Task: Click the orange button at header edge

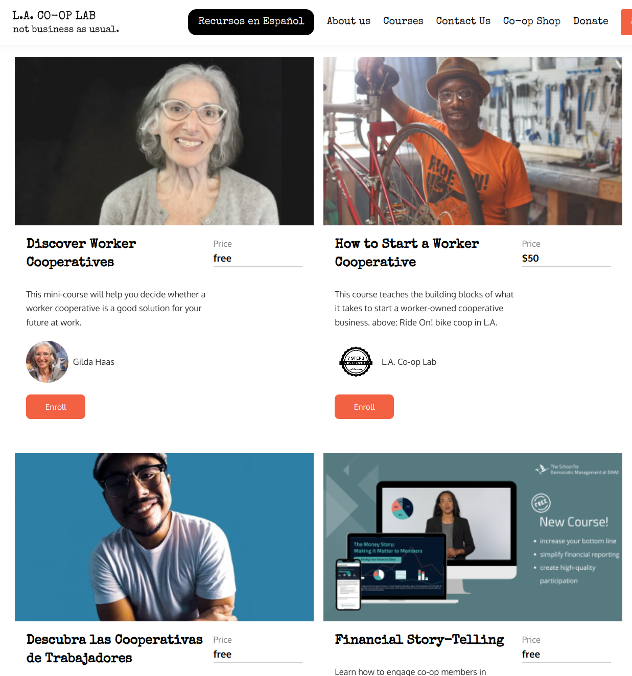Action: [x=626, y=22]
